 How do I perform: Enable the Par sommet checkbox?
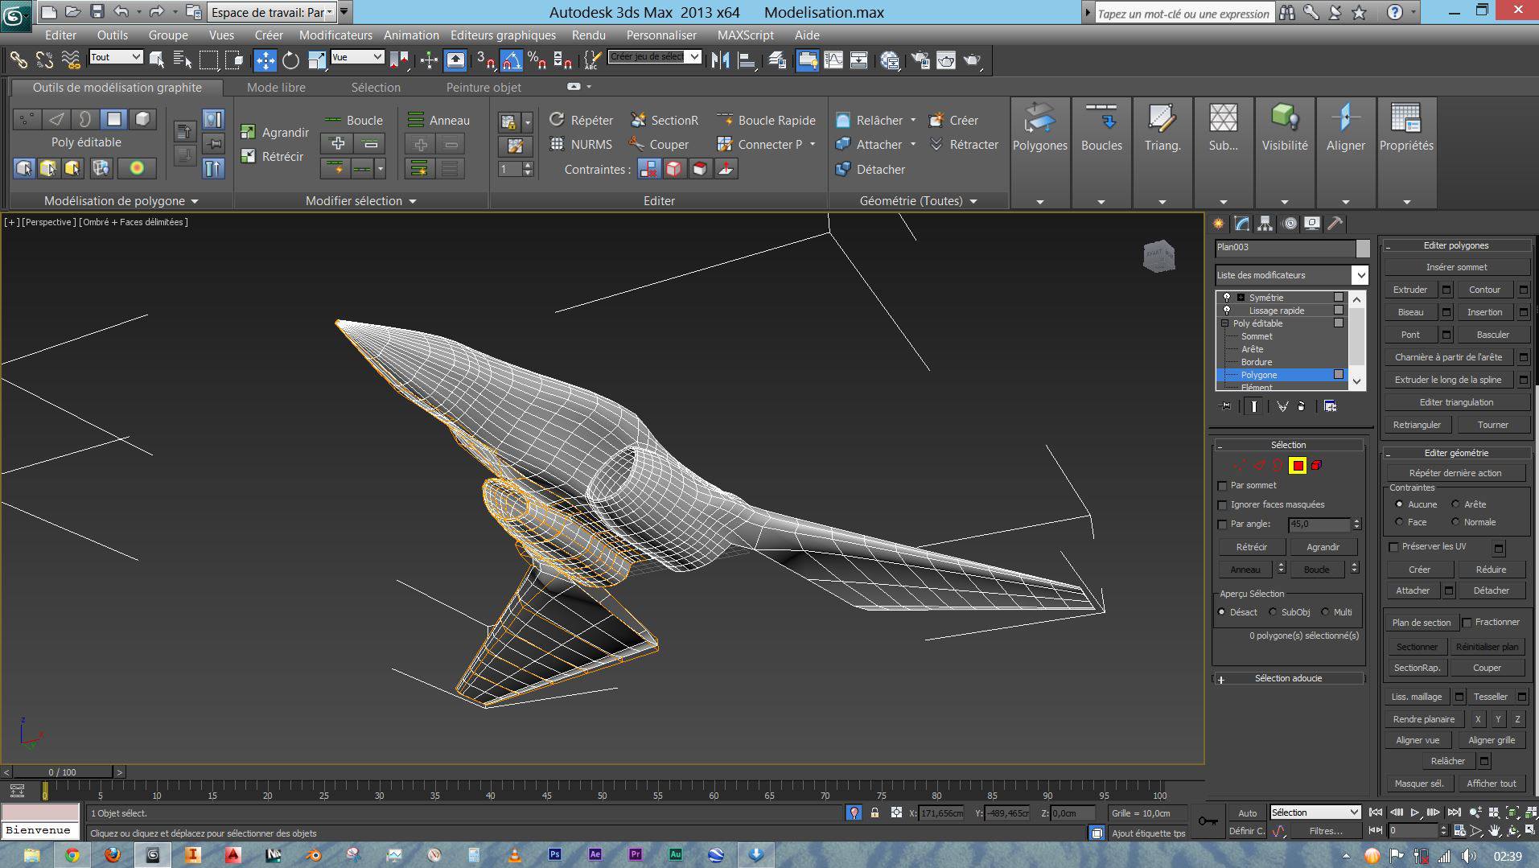pyautogui.click(x=1223, y=486)
